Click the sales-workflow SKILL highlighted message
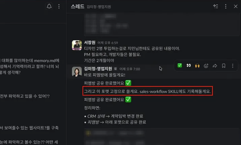 pos(148,91)
